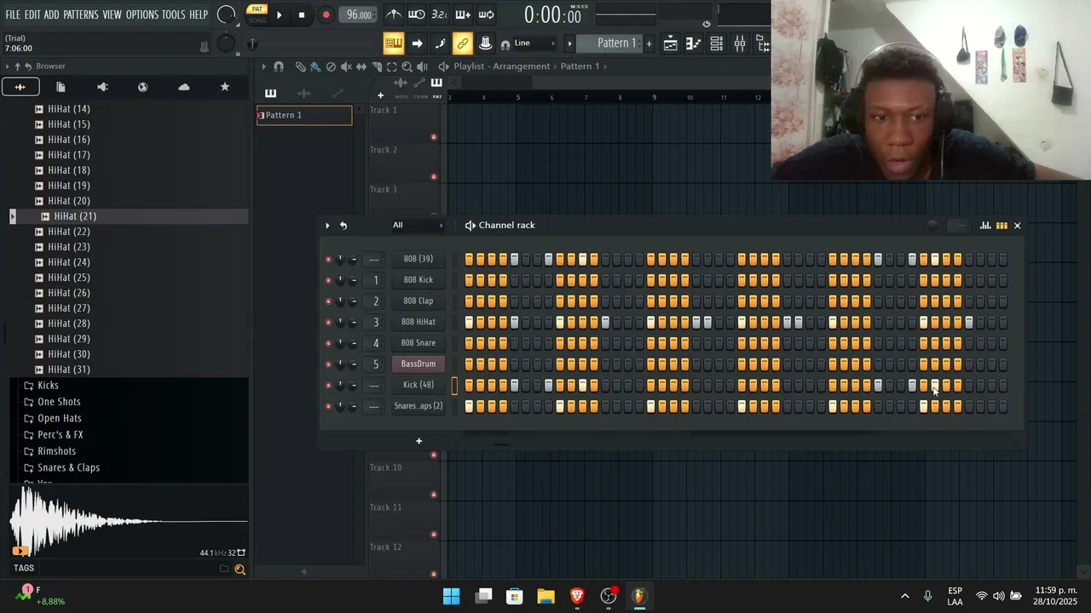Select the 808 HiHat channel button

pos(419,322)
